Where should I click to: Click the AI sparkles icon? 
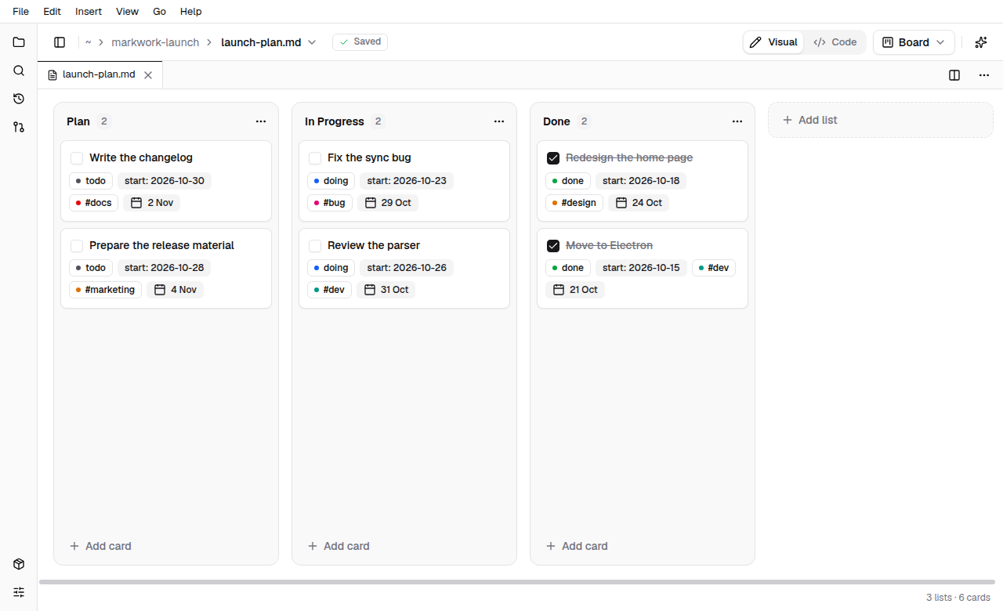point(980,42)
